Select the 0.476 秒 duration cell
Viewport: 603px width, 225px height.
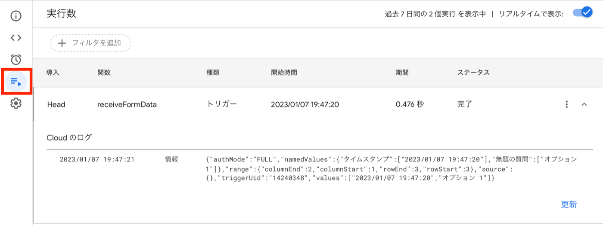[x=410, y=104]
